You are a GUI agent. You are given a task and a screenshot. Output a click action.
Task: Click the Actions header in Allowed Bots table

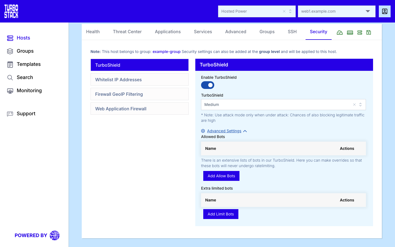pyautogui.click(x=347, y=148)
